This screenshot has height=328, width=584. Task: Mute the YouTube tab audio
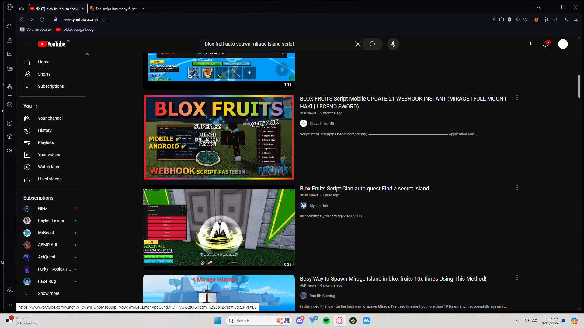[38, 9]
